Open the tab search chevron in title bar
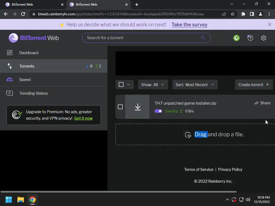275x206 pixels. (x=232, y=4)
